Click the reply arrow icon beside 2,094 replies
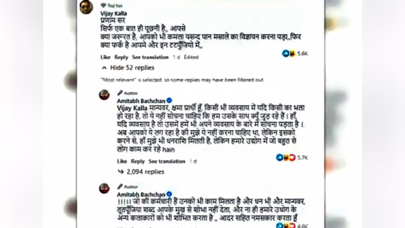Screen dimensions: 405x228 (121, 172)
